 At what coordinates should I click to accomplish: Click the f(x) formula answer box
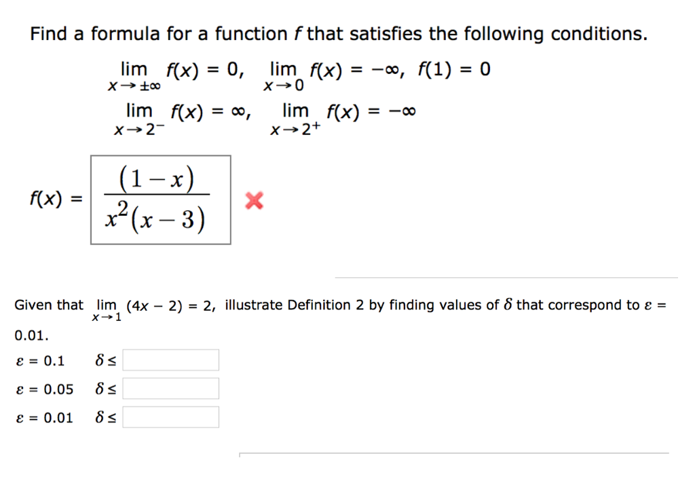161,199
